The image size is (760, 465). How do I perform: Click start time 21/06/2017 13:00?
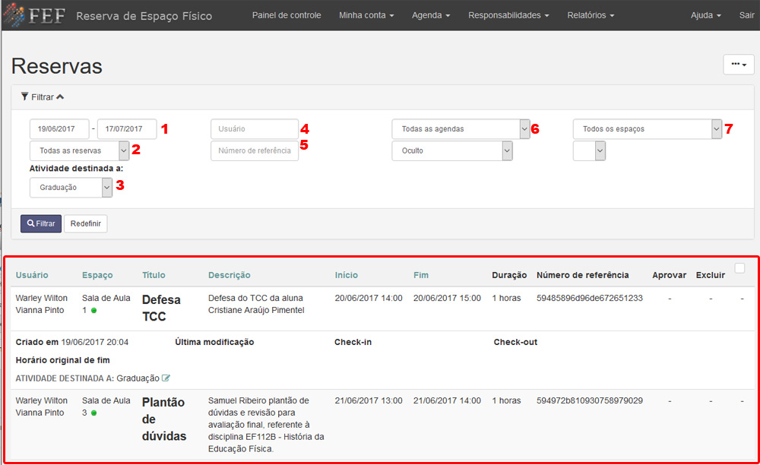(369, 400)
